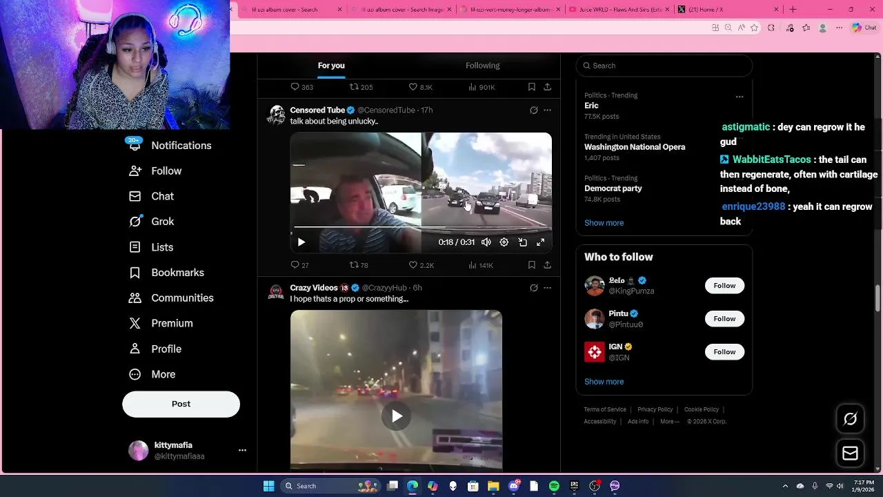
Task: Bookmark the top post with 901K views
Action: (531, 87)
